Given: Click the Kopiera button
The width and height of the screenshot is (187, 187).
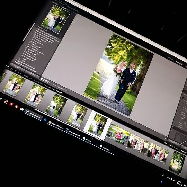Looking at the screenshot, I should coord(17,67).
